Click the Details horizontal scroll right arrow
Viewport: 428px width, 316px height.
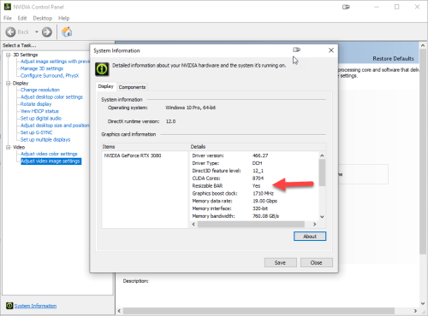(x=315, y=225)
